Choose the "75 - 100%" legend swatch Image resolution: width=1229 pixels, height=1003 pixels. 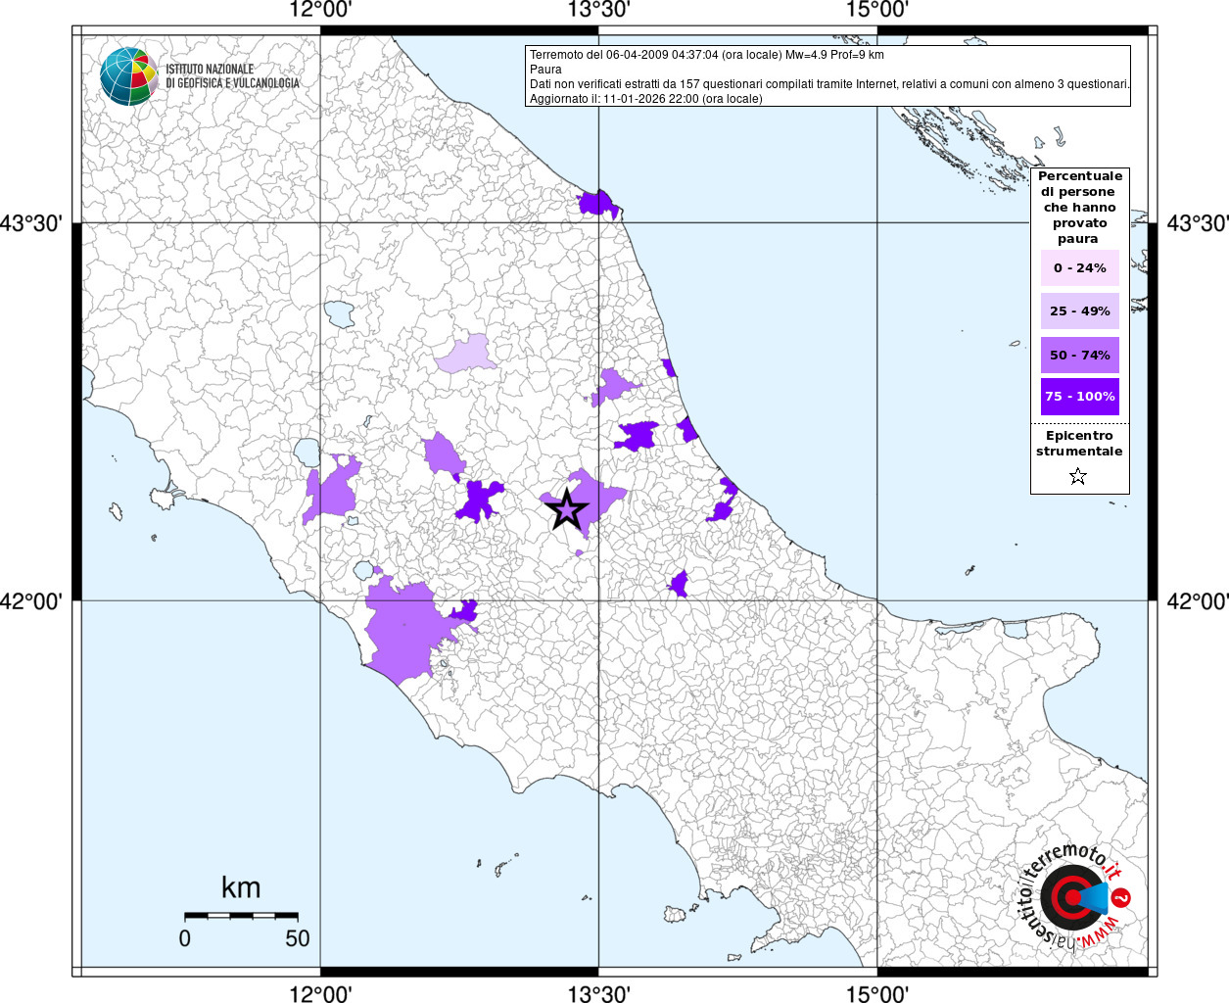pyautogui.click(x=1079, y=397)
